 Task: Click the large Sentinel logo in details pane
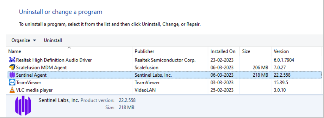pyautogui.click(x=23, y=105)
